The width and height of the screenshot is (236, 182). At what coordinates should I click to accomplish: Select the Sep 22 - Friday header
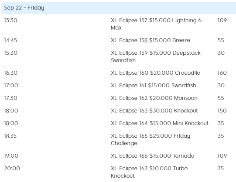click(119, 8)
